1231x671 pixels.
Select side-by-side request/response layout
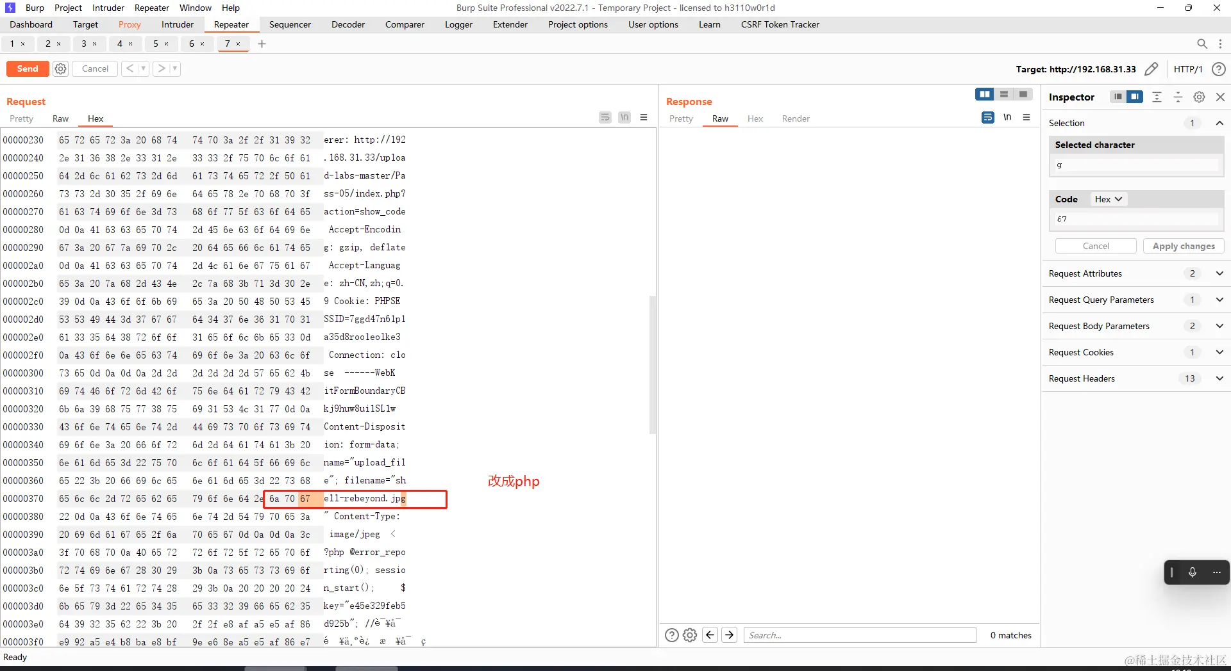point(985,95)
